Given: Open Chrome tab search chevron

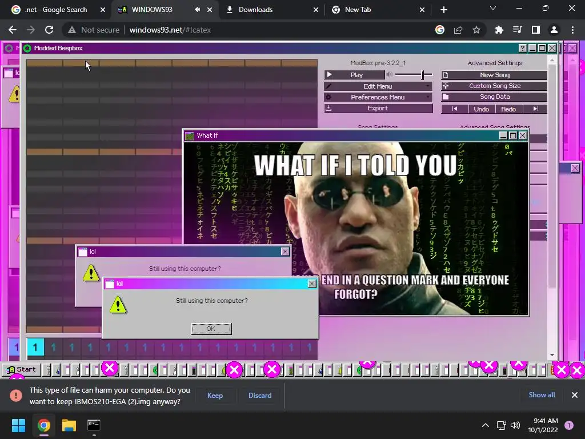Looking at the screenshot, I should coord(493,8).
